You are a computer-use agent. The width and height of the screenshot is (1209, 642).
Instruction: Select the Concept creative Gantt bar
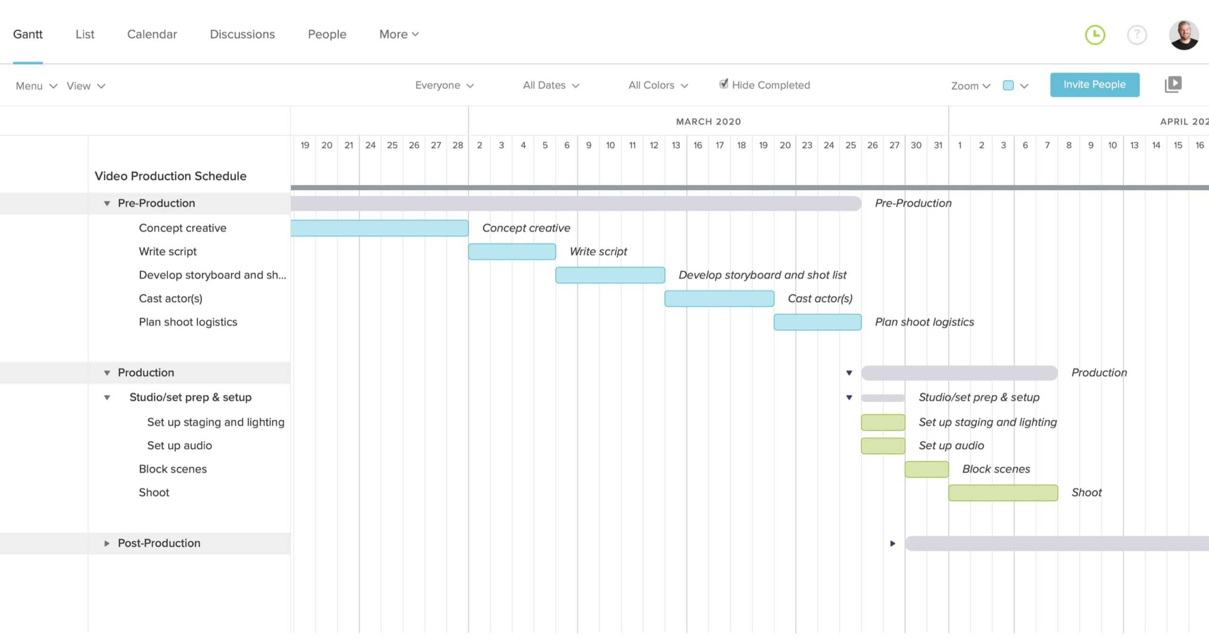[379, 228]
